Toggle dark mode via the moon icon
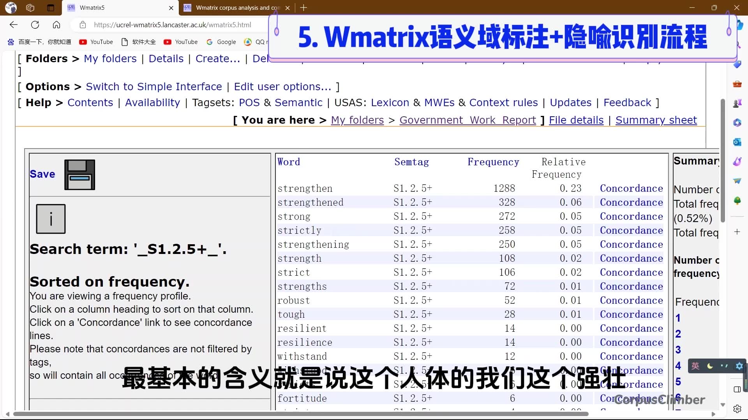 point(710,366)
